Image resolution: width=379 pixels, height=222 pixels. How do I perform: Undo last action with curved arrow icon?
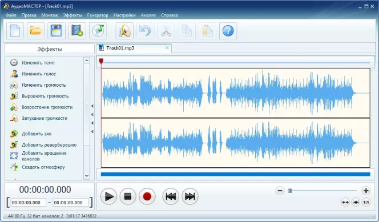pyautogui.click(x=146, y=31)
